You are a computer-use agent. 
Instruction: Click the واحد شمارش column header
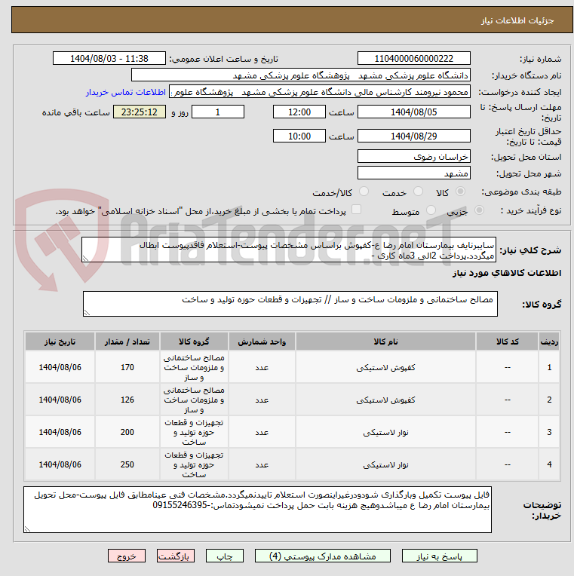tap(262, 342)
